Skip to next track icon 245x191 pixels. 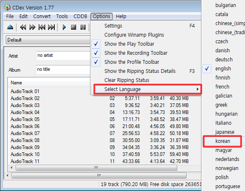(x=51, y=28)
